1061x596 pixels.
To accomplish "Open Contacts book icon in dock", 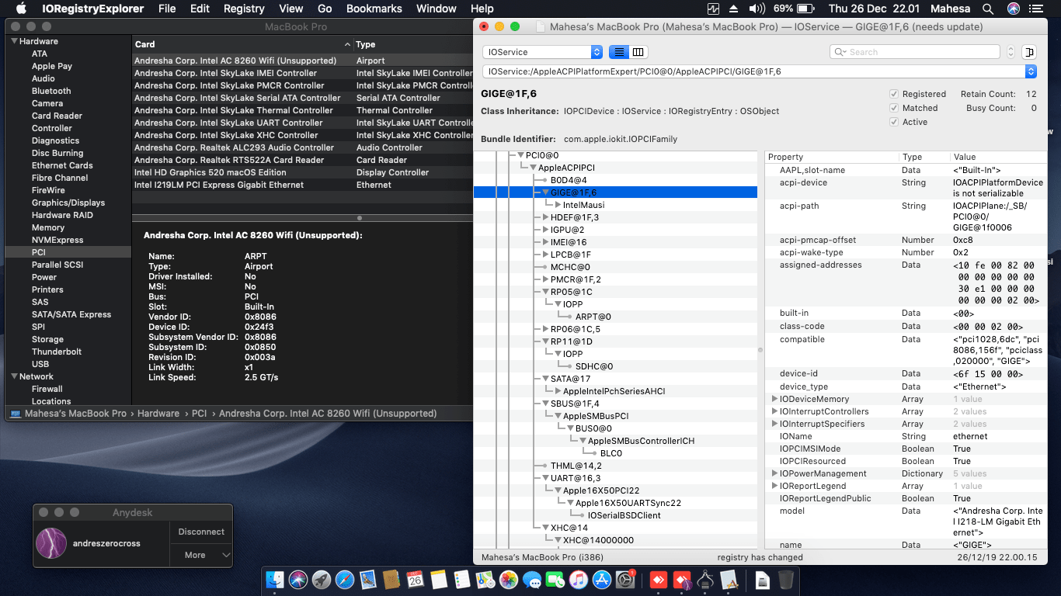I will pyautogui.click(x=391, y=579).
